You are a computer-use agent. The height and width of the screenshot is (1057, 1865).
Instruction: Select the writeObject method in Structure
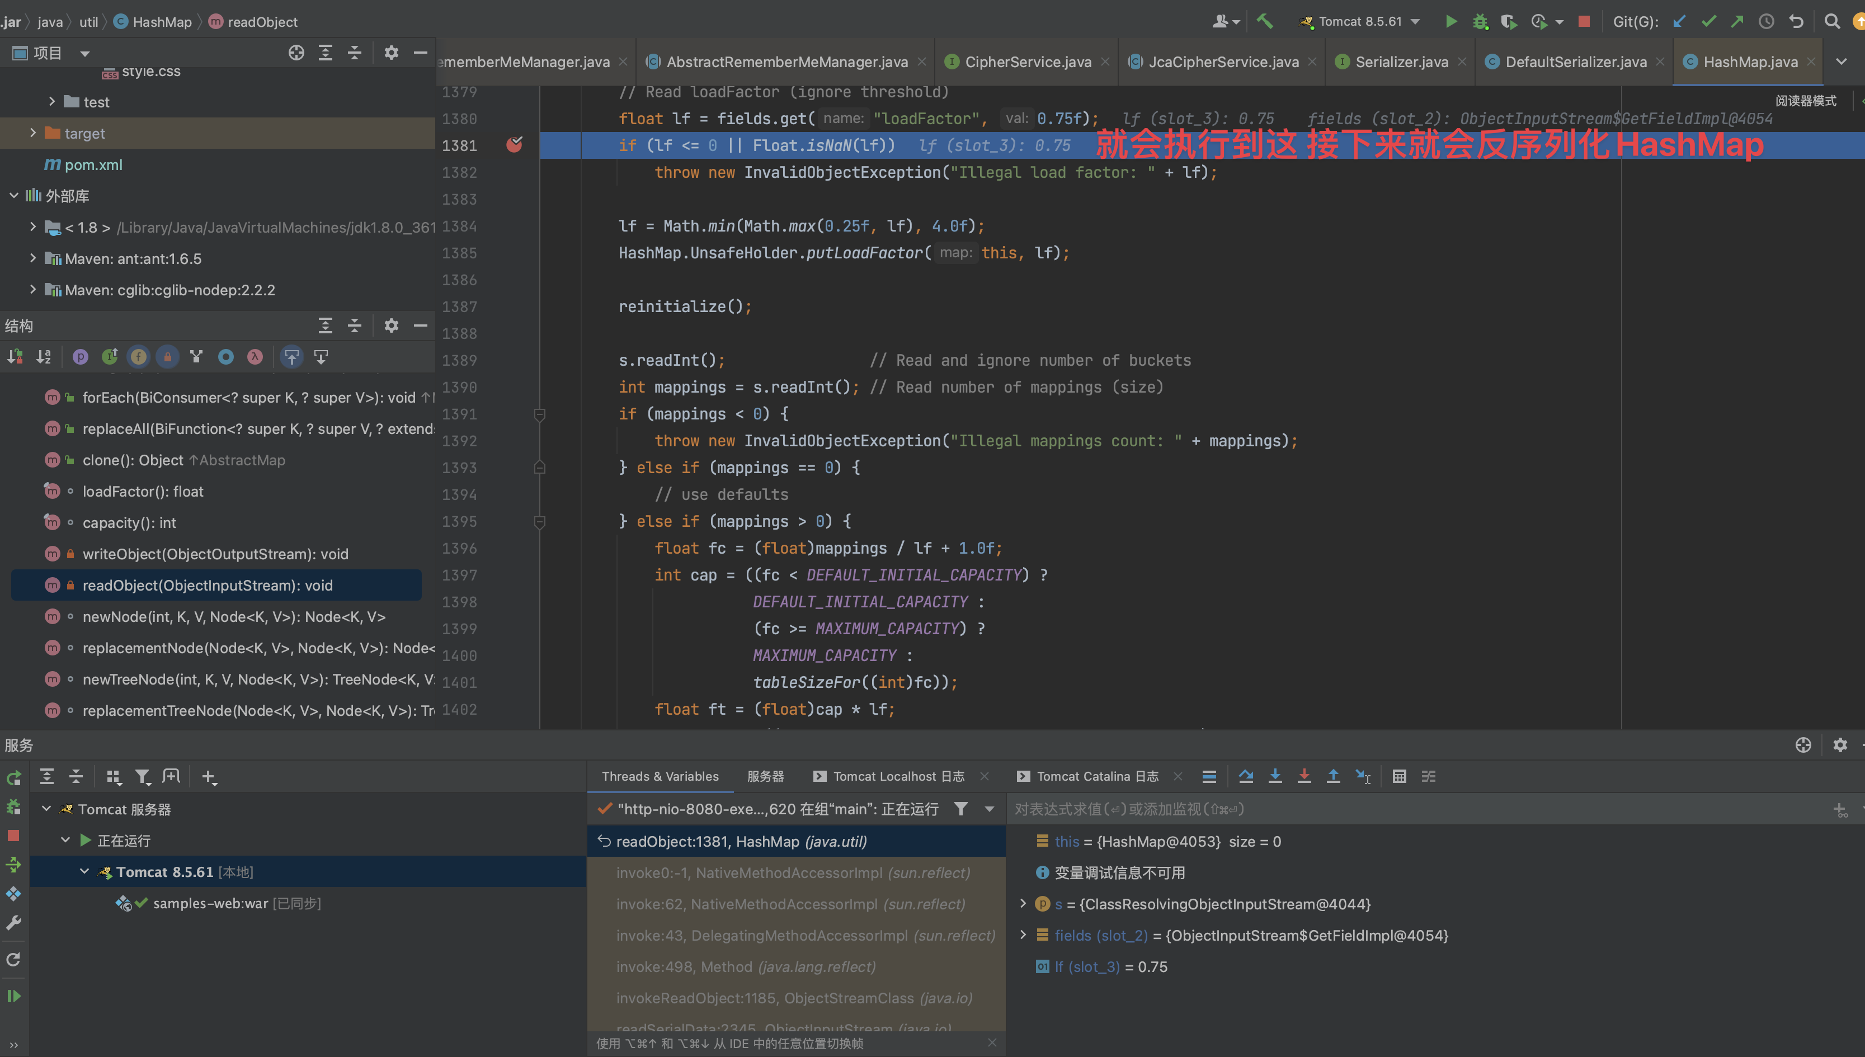[215, 554]
